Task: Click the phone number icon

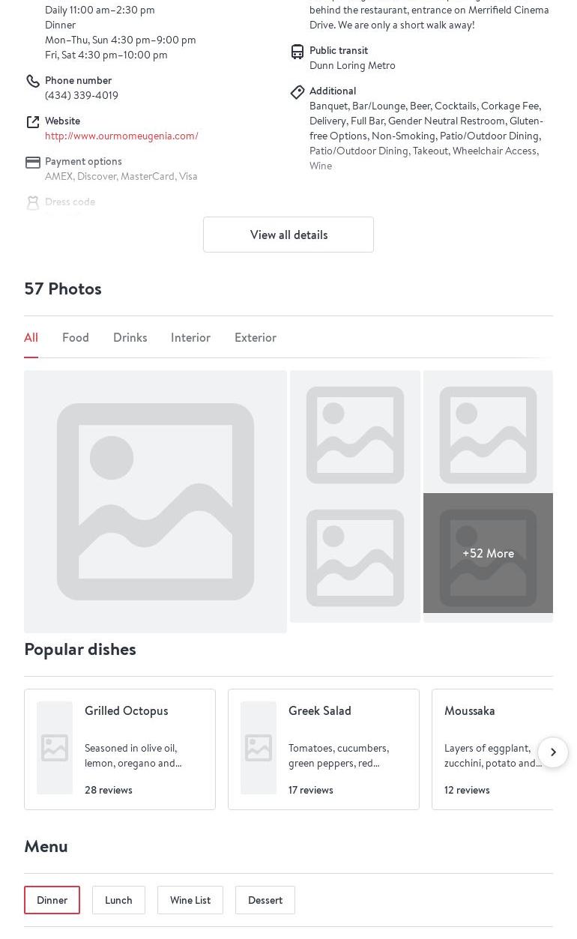Action: click(32, 81)
